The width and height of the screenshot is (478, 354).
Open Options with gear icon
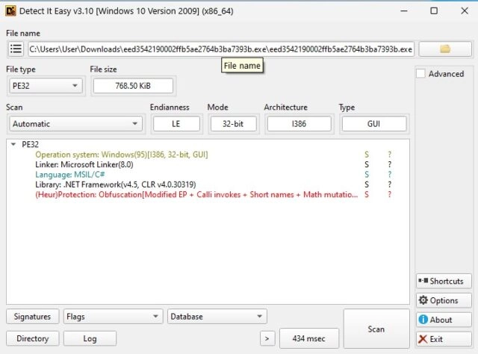(444, 300)
